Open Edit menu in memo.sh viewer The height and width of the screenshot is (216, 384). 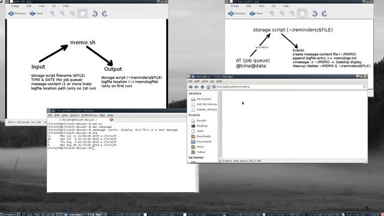(29, 6)
